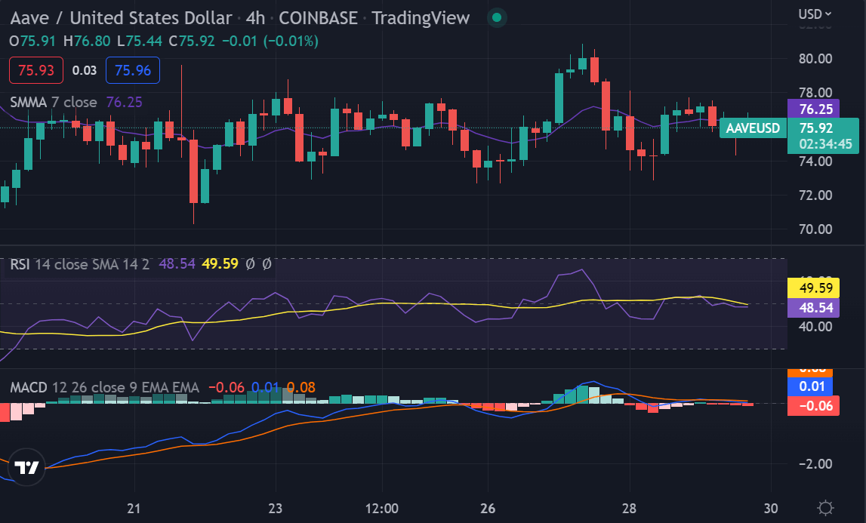
Task: Click the 49.59 yellow RSI tag
Action: (x=815, y=288)
